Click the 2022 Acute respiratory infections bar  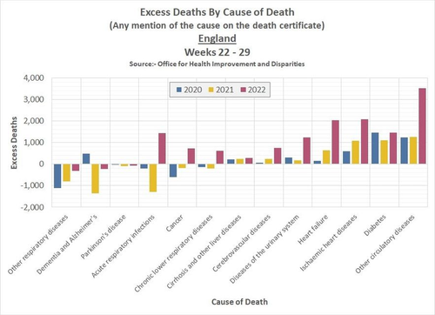(162, 149)
